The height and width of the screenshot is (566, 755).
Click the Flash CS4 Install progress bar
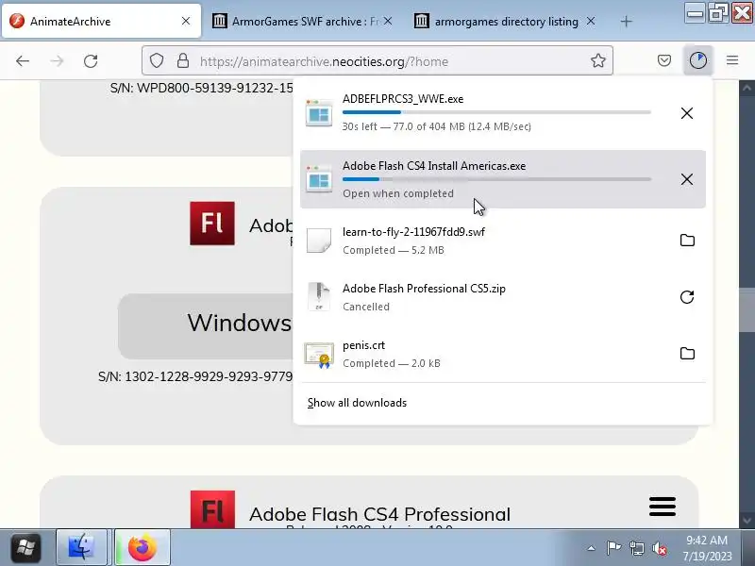click(x=496, y=179)
